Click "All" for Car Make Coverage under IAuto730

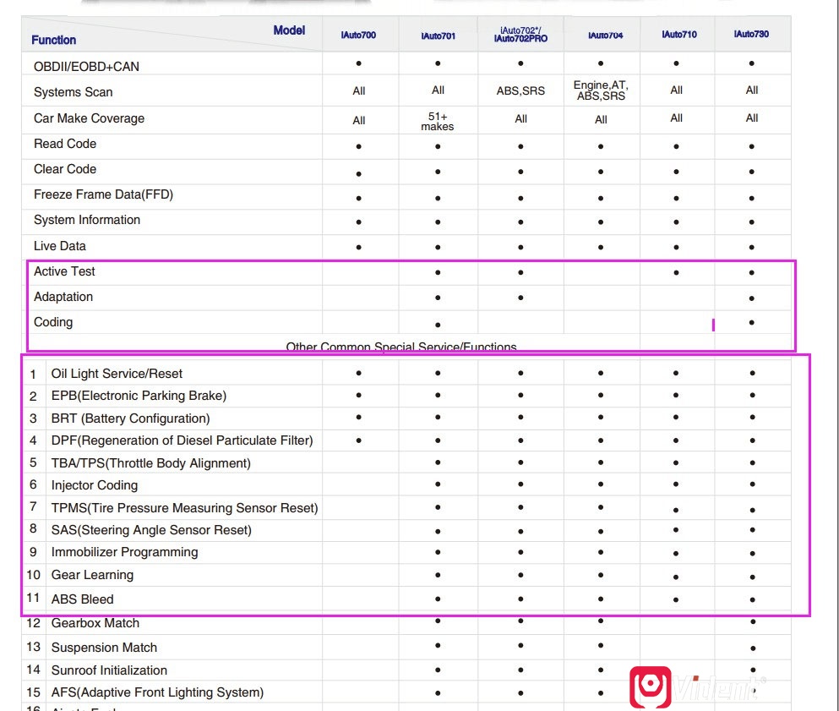click(x=752, y=118)
